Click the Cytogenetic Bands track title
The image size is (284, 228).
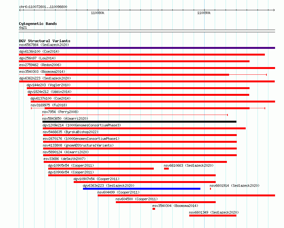pos(38,24)
